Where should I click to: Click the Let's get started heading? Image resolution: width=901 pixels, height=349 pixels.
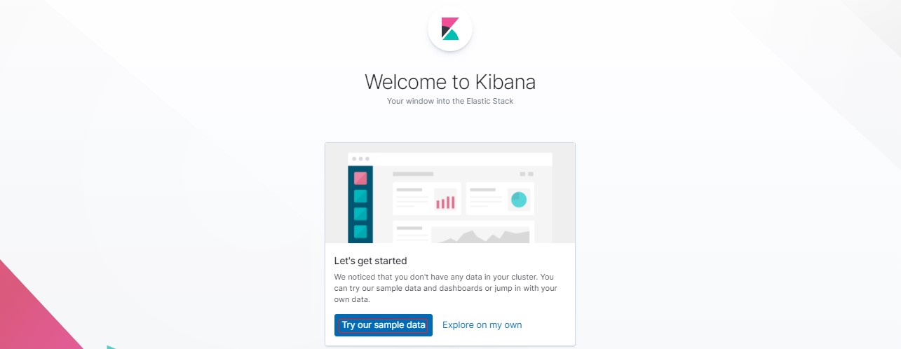pyautogui.click(x=370, y=261)
